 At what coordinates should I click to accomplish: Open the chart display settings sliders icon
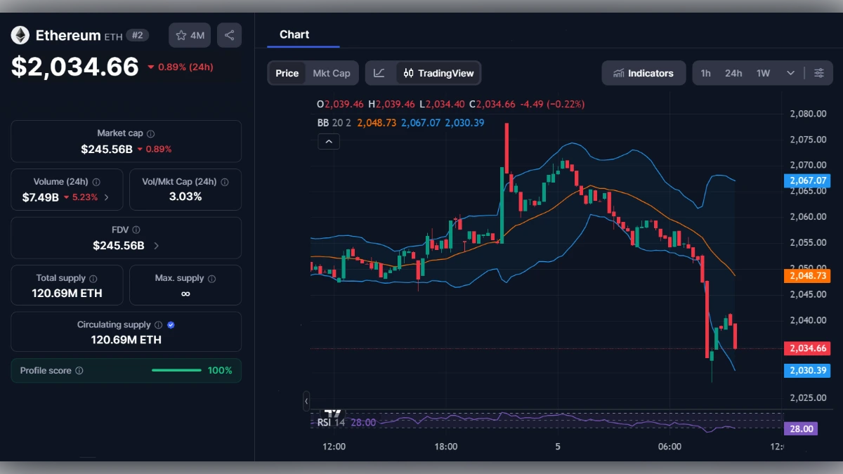point(820,72)
